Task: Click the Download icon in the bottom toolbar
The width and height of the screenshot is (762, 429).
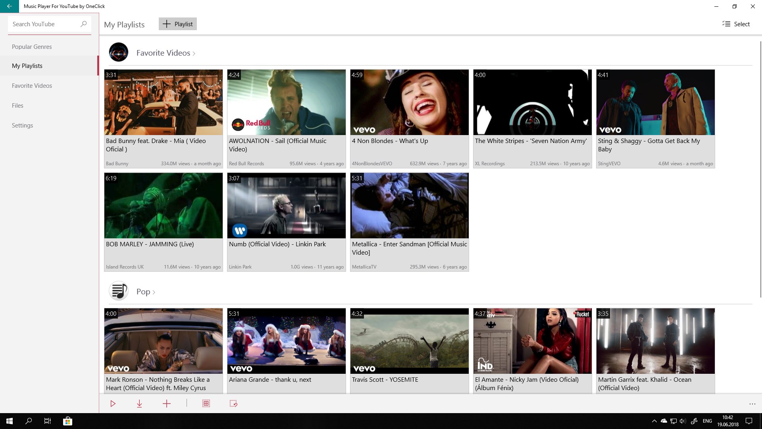Action: point(139,404)
